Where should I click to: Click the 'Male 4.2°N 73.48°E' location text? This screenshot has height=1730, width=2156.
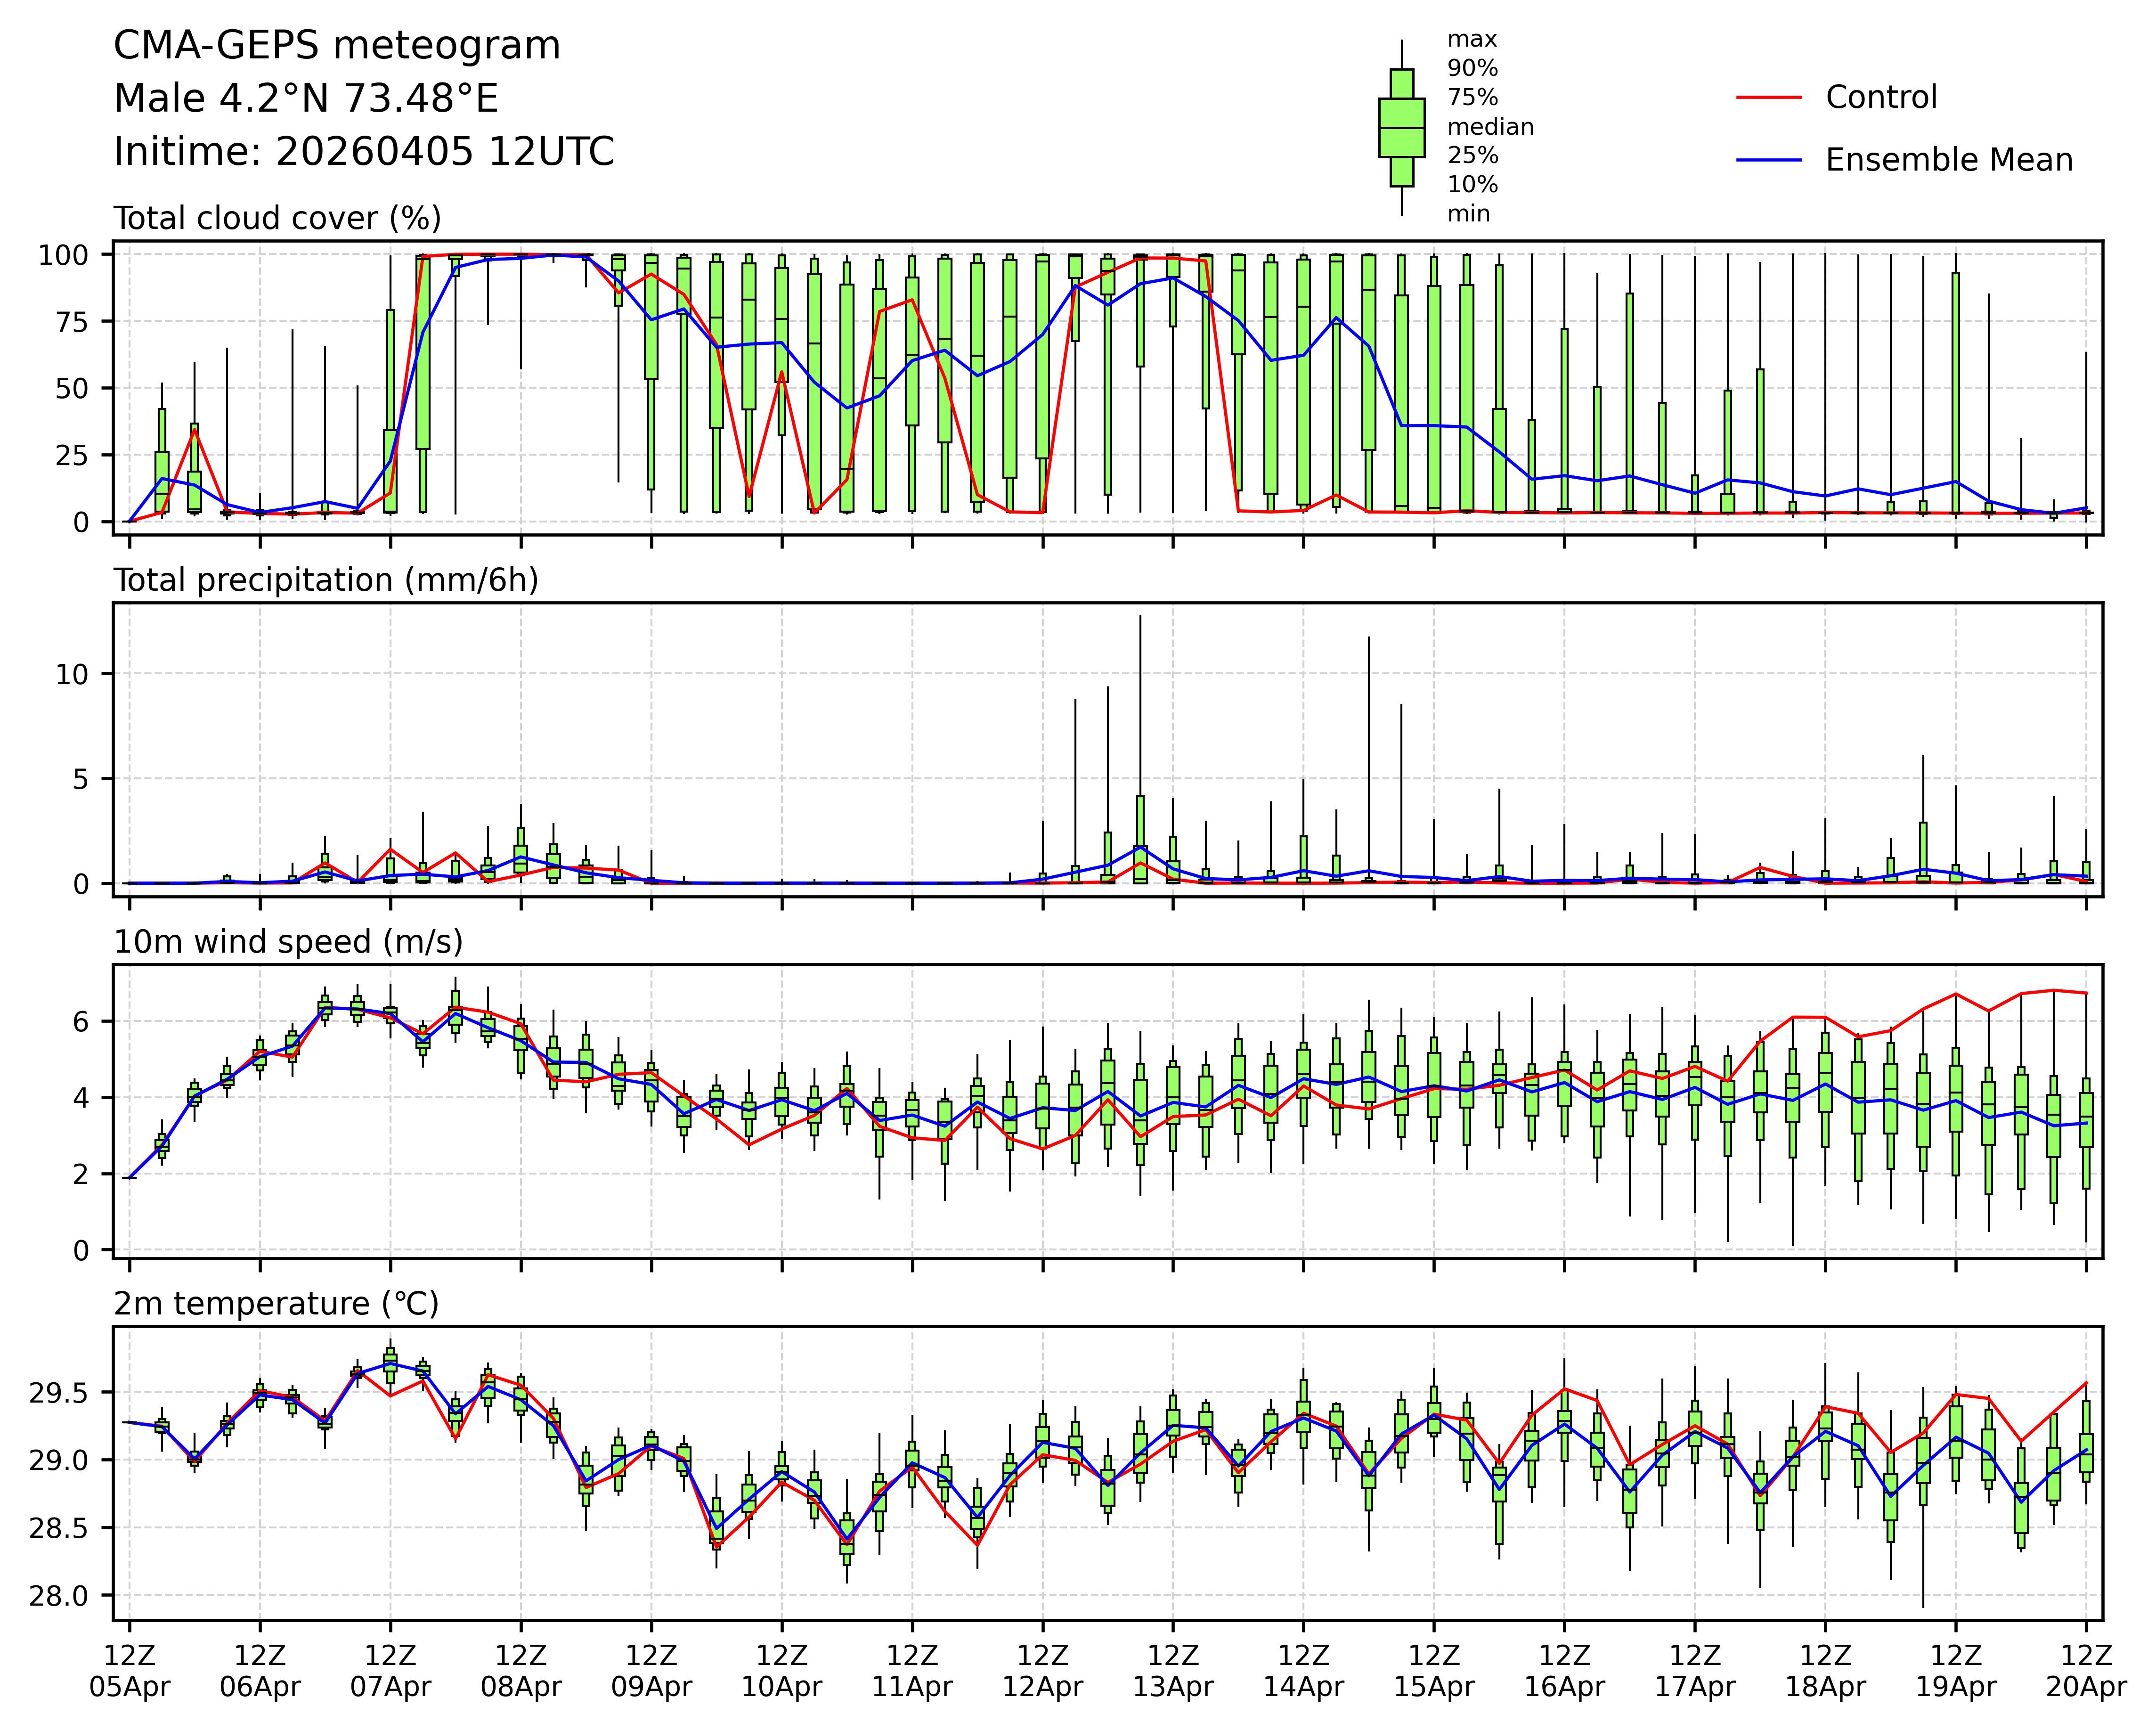coord(306,99)
